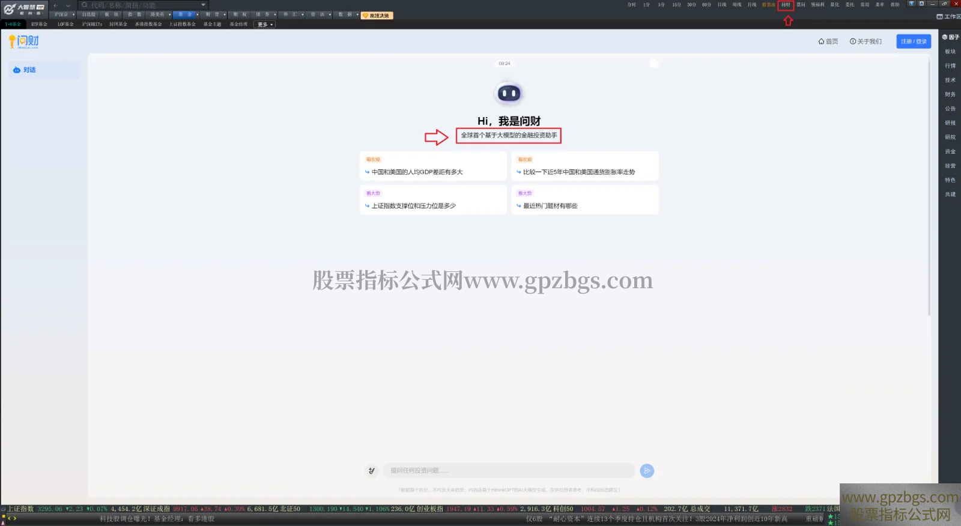Select the 月线 chart period
The width and height of the screenshot is (961, 526).
coord(752,5)
